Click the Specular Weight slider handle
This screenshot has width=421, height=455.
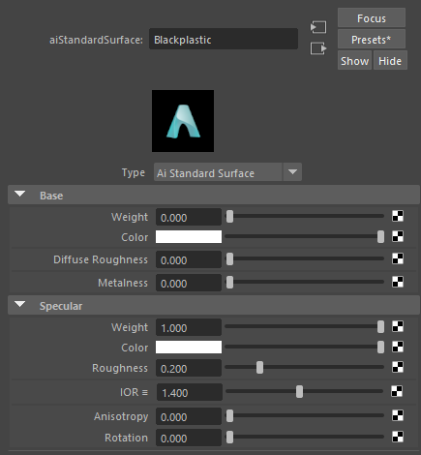click(380, 326)
